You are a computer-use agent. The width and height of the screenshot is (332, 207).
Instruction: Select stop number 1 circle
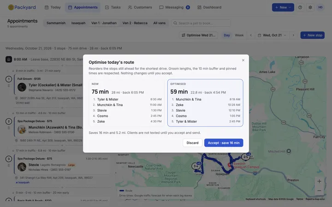pyautogui.click(x=9, y=79)
